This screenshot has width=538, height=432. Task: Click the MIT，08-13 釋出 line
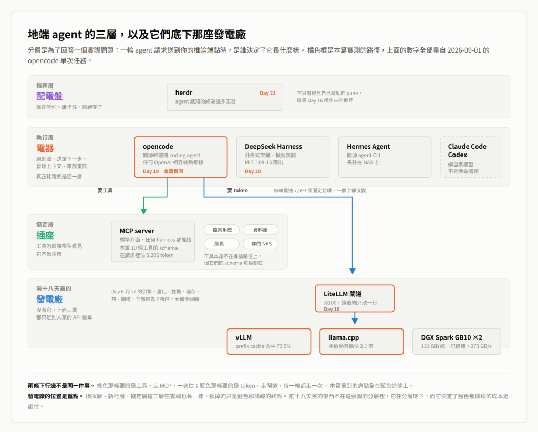(264, 162)
